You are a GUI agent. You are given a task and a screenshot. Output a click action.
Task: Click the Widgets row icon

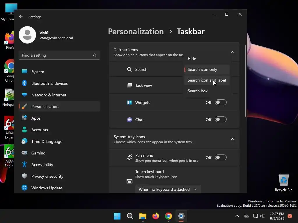[x=129, y=102]
